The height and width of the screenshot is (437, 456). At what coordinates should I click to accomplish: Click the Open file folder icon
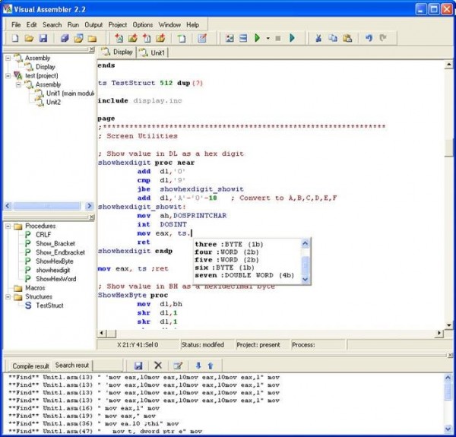pyautogui.click(x=29, y=38)
